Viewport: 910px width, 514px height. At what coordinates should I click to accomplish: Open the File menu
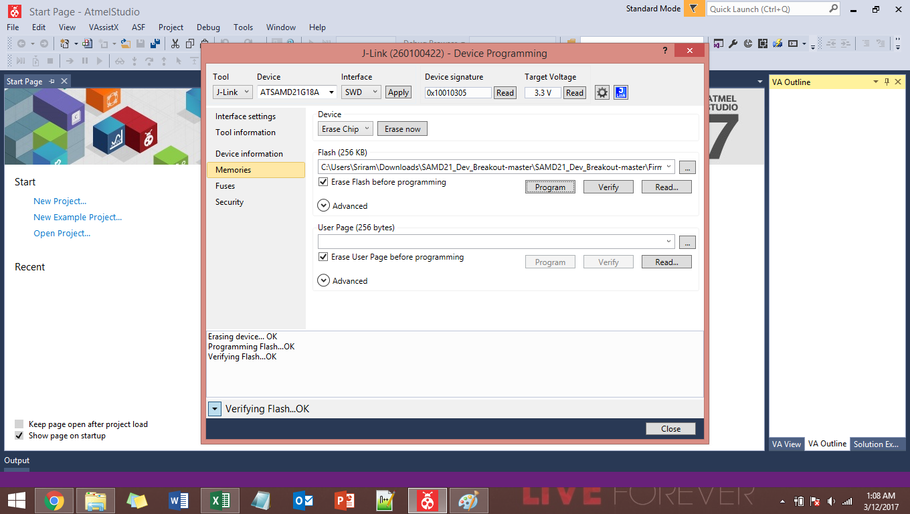(13, 27)
